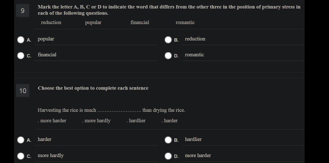329x163 pixels.
Task: Click '. more hardly' in question 10's choices row
Action: pos(96,121)
